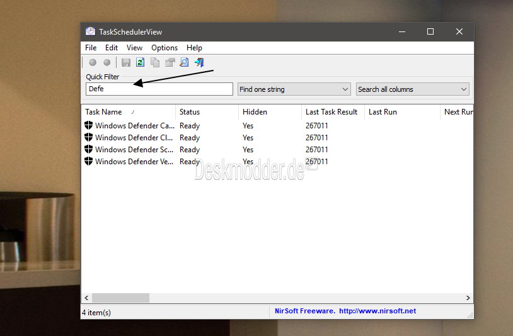Viewport: 513px width, 336px height.
Task: Click Ready status of Defender Cl... row
Action: (x=190, y=138)
